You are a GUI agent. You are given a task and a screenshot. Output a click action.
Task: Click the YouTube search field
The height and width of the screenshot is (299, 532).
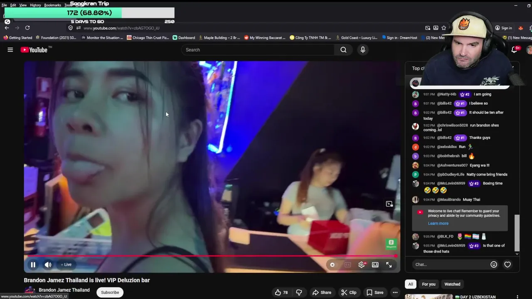[258, 50]
